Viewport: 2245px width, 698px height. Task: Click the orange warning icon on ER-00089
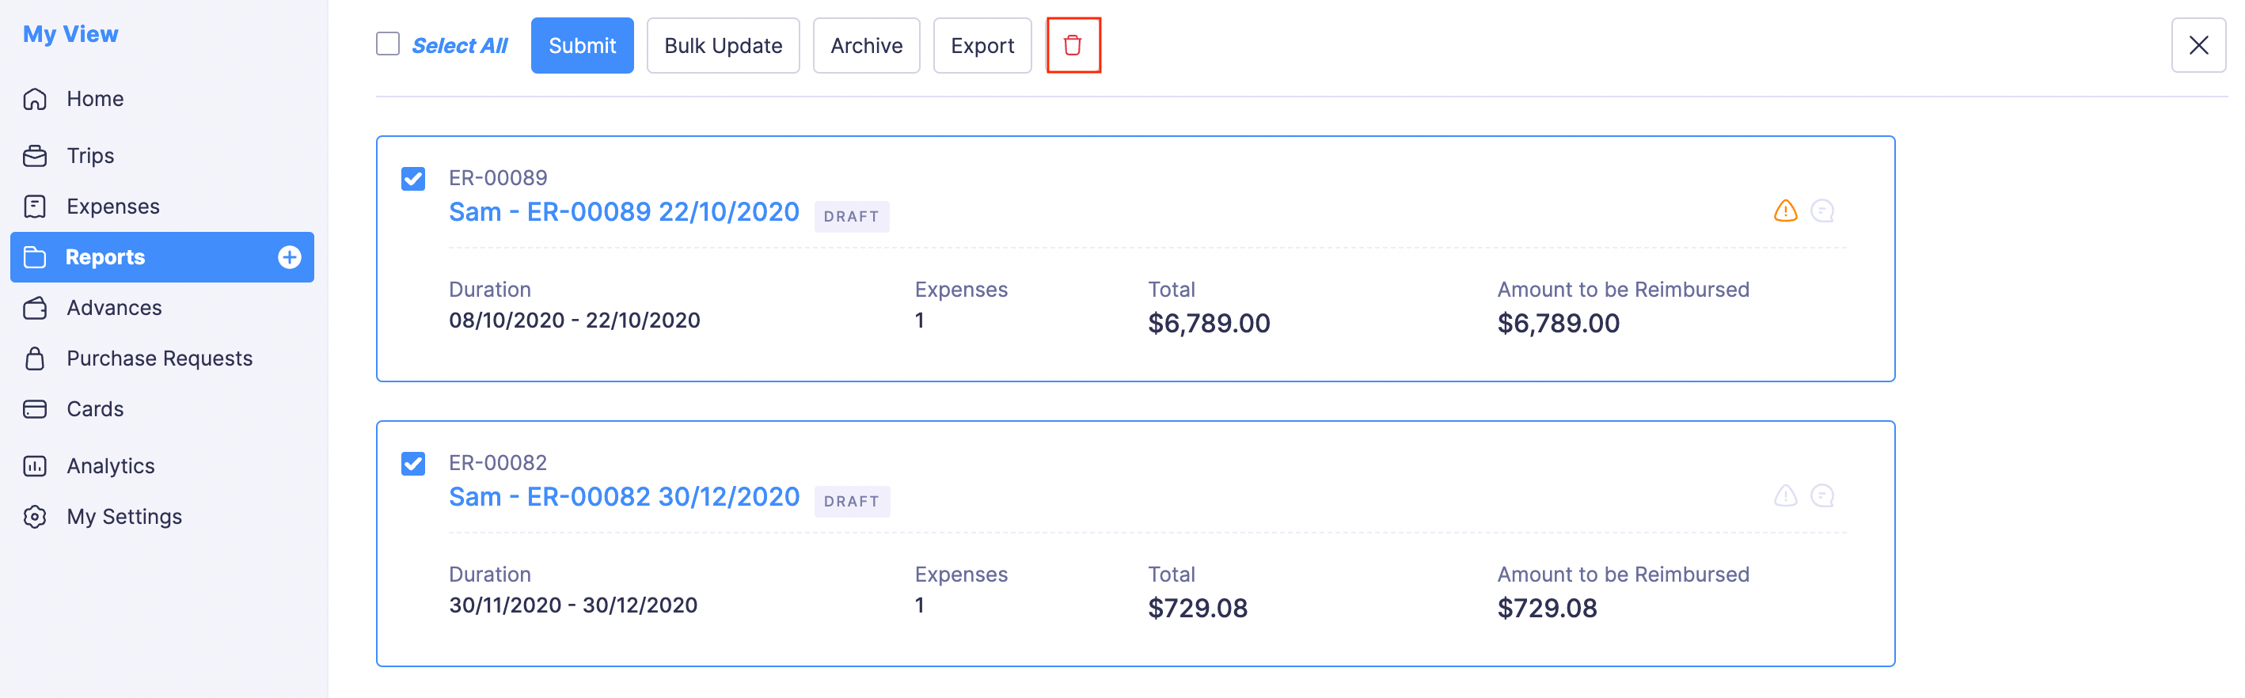[x=1785, y=211]
